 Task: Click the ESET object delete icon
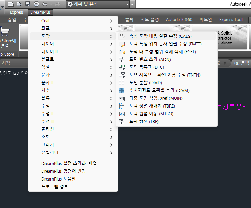tap(122, 52)
